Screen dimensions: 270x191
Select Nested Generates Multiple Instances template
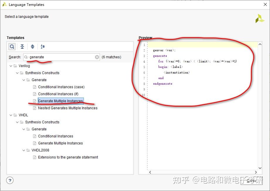pos(68,108)
